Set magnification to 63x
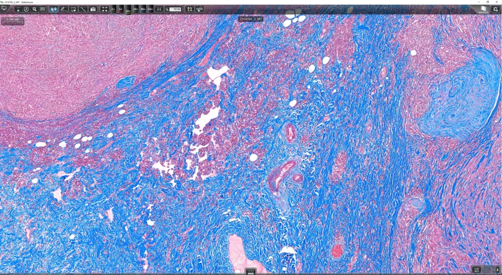Image resolution: width=502 pixels, height=275 pixels. [150, 9]
